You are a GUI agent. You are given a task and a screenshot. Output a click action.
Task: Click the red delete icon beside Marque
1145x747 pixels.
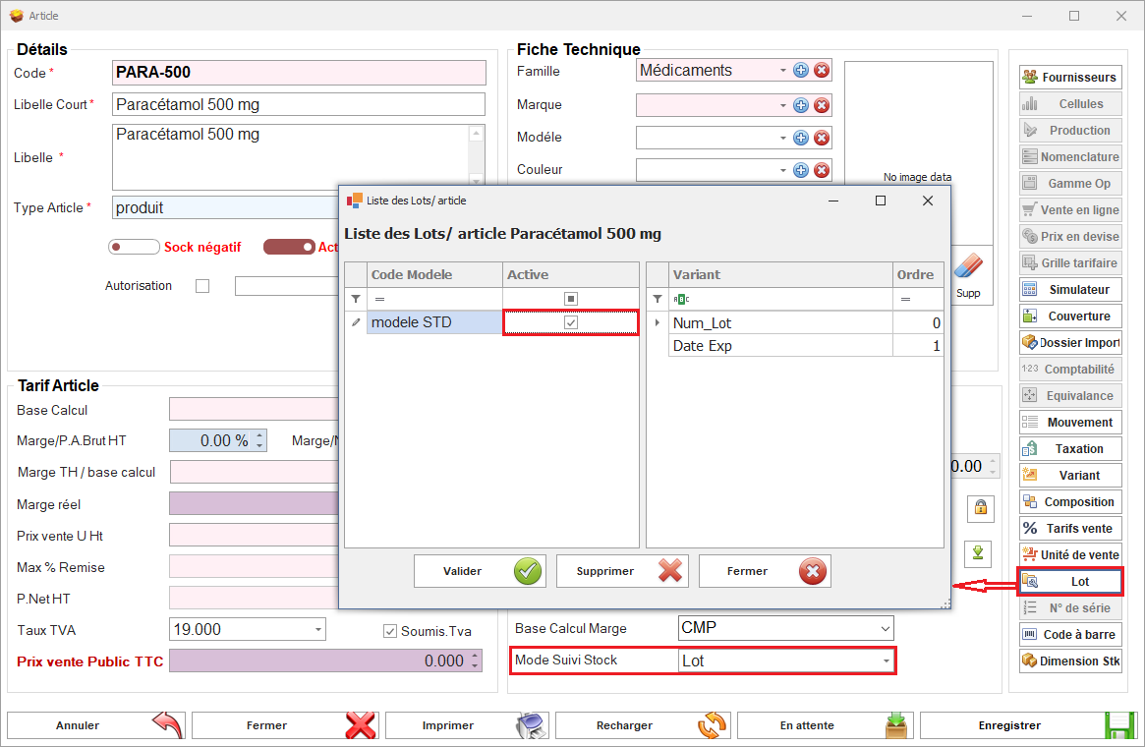tap(822, 105)
